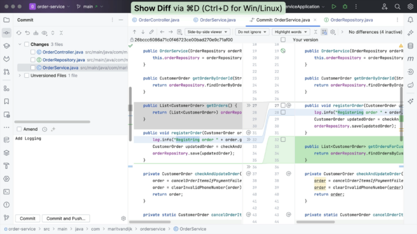Open Notifications bell
Image resolution: width=417 pixels, height=234 pixels.
(x=410, y=20)
